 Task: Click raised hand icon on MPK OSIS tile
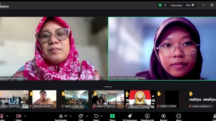(x=31, y=94)
